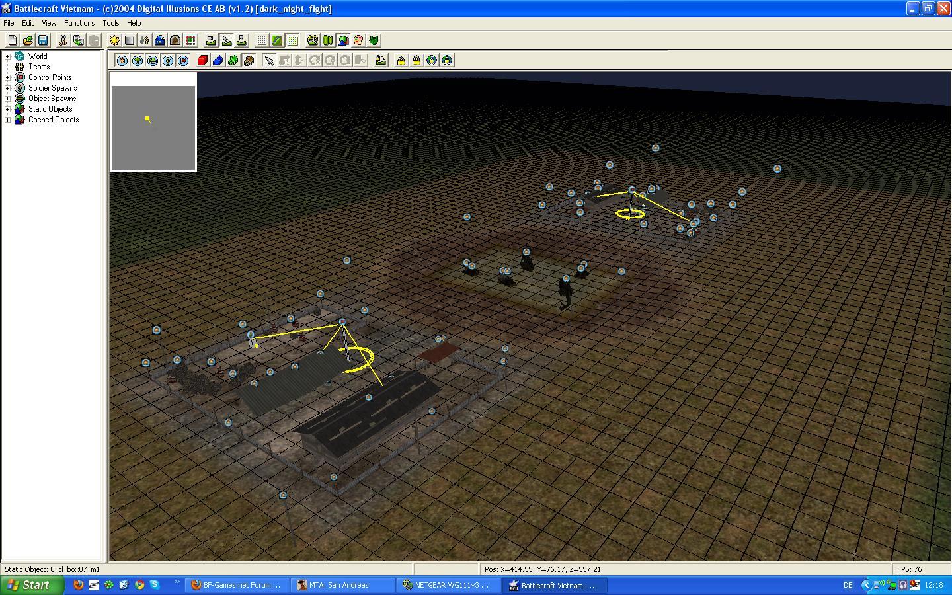Click the blue cube toolbar icon
Viewport: 952px width, 595px height.
point(218,60)
